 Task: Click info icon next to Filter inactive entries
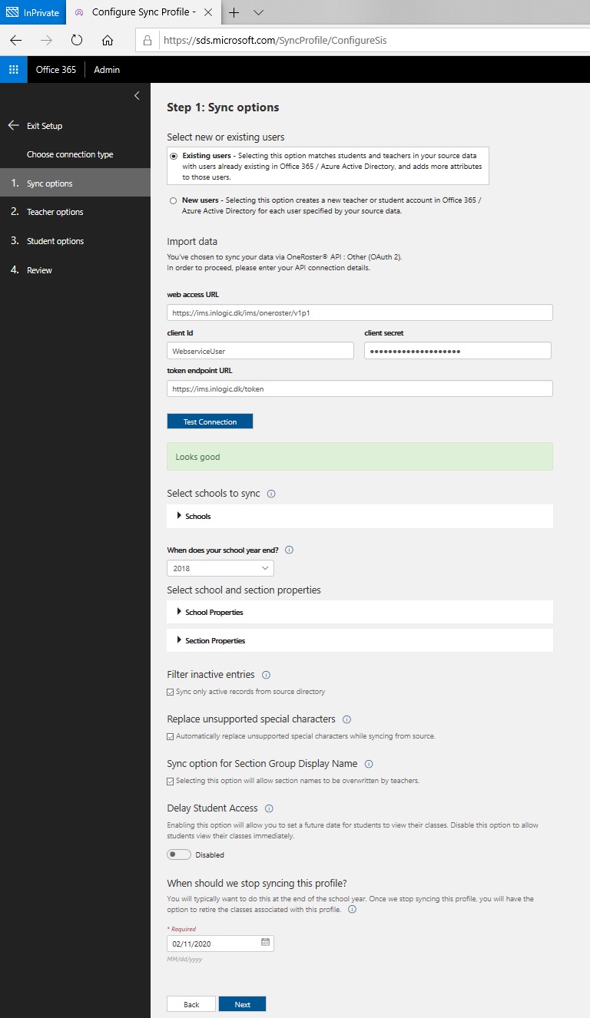pos(267,675)
